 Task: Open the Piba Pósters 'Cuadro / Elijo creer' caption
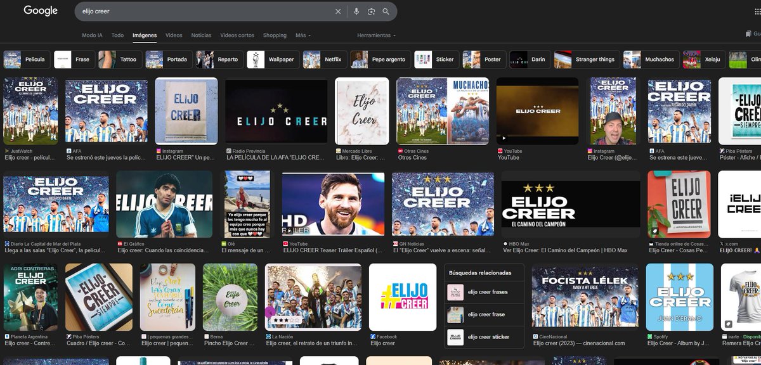pos(99,343)
